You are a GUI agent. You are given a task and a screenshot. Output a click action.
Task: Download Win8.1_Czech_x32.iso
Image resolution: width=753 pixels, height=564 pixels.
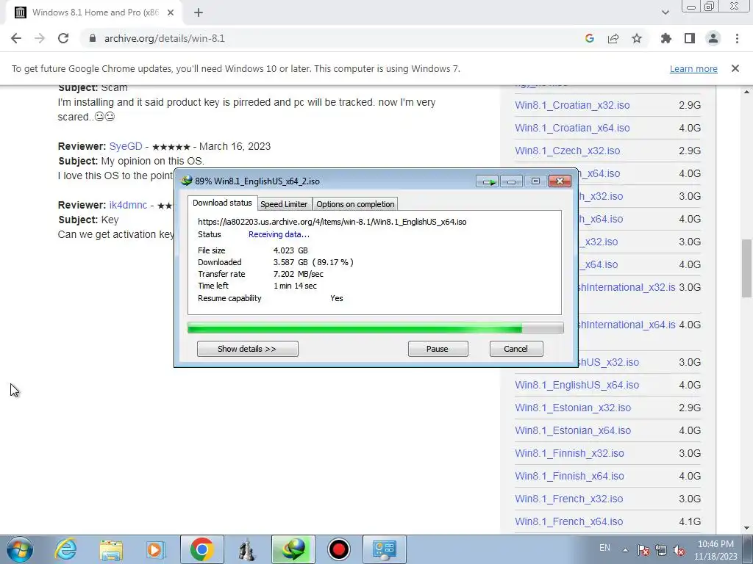567,151
